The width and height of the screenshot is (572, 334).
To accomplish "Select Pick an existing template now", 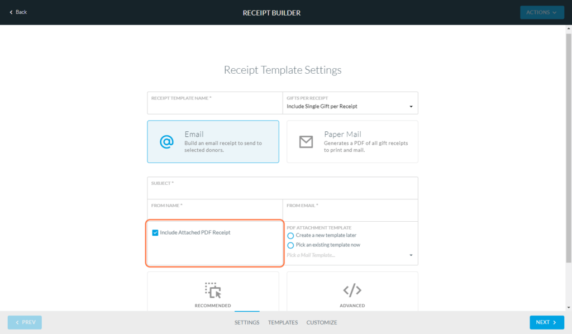I will click(290, 245).
